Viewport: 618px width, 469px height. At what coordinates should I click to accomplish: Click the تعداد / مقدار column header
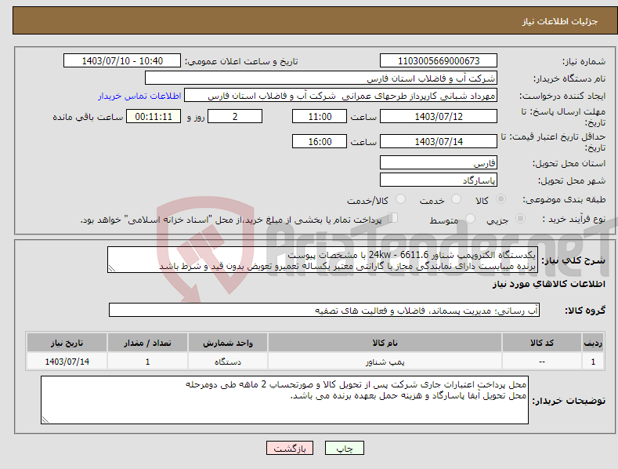147,343
